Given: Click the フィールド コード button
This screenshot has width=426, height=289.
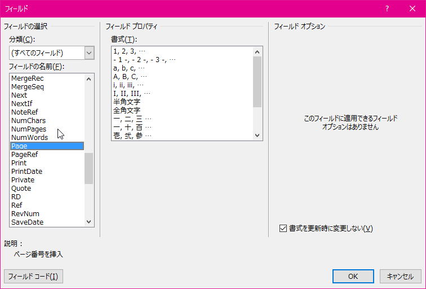Looking at the screenshot, I should tap(33, 277).
